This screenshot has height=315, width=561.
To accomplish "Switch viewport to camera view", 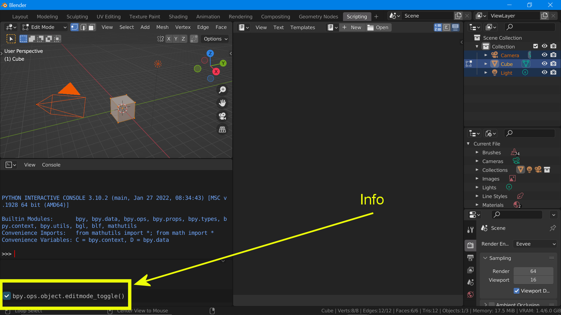I will pyautogui.click(x=222, y=116).
